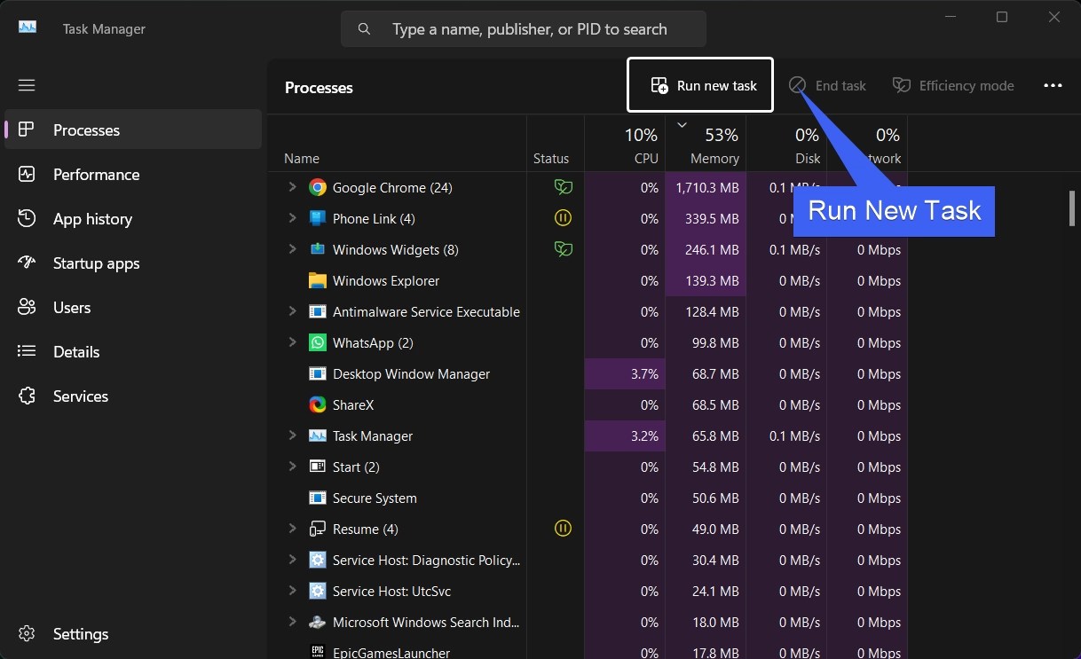This screenshot has width=1081, height=659.
Task: Open the Services puzzle-piece icon
Action: coord(27,396)
